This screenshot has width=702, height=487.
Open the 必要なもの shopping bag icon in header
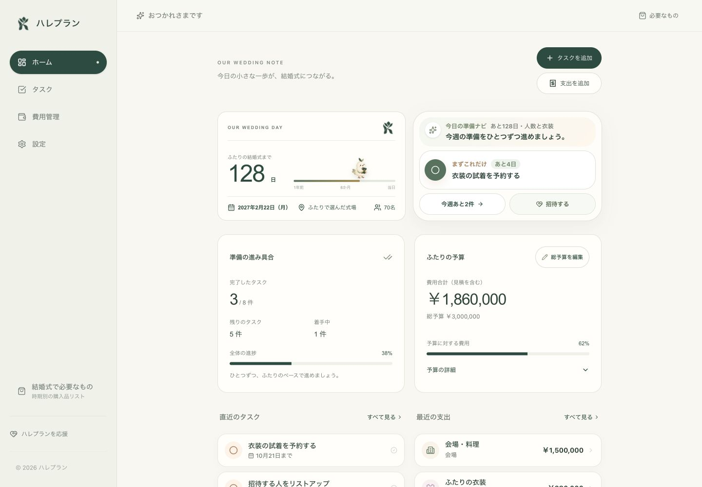(643, 16)
